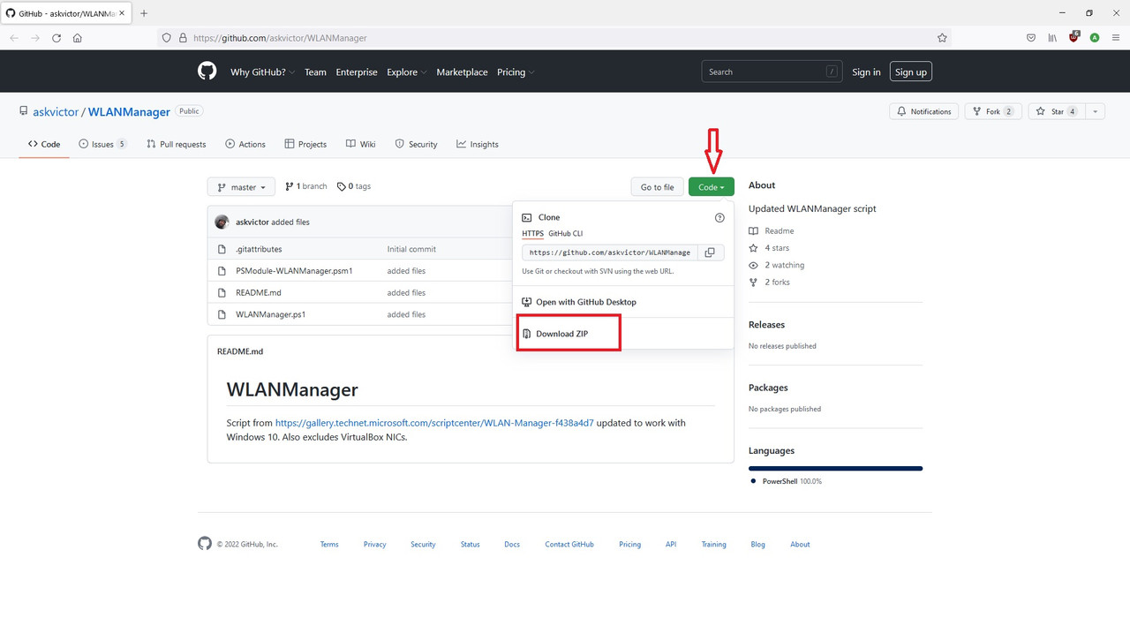Open the Marketplace header link

(462, 72)
